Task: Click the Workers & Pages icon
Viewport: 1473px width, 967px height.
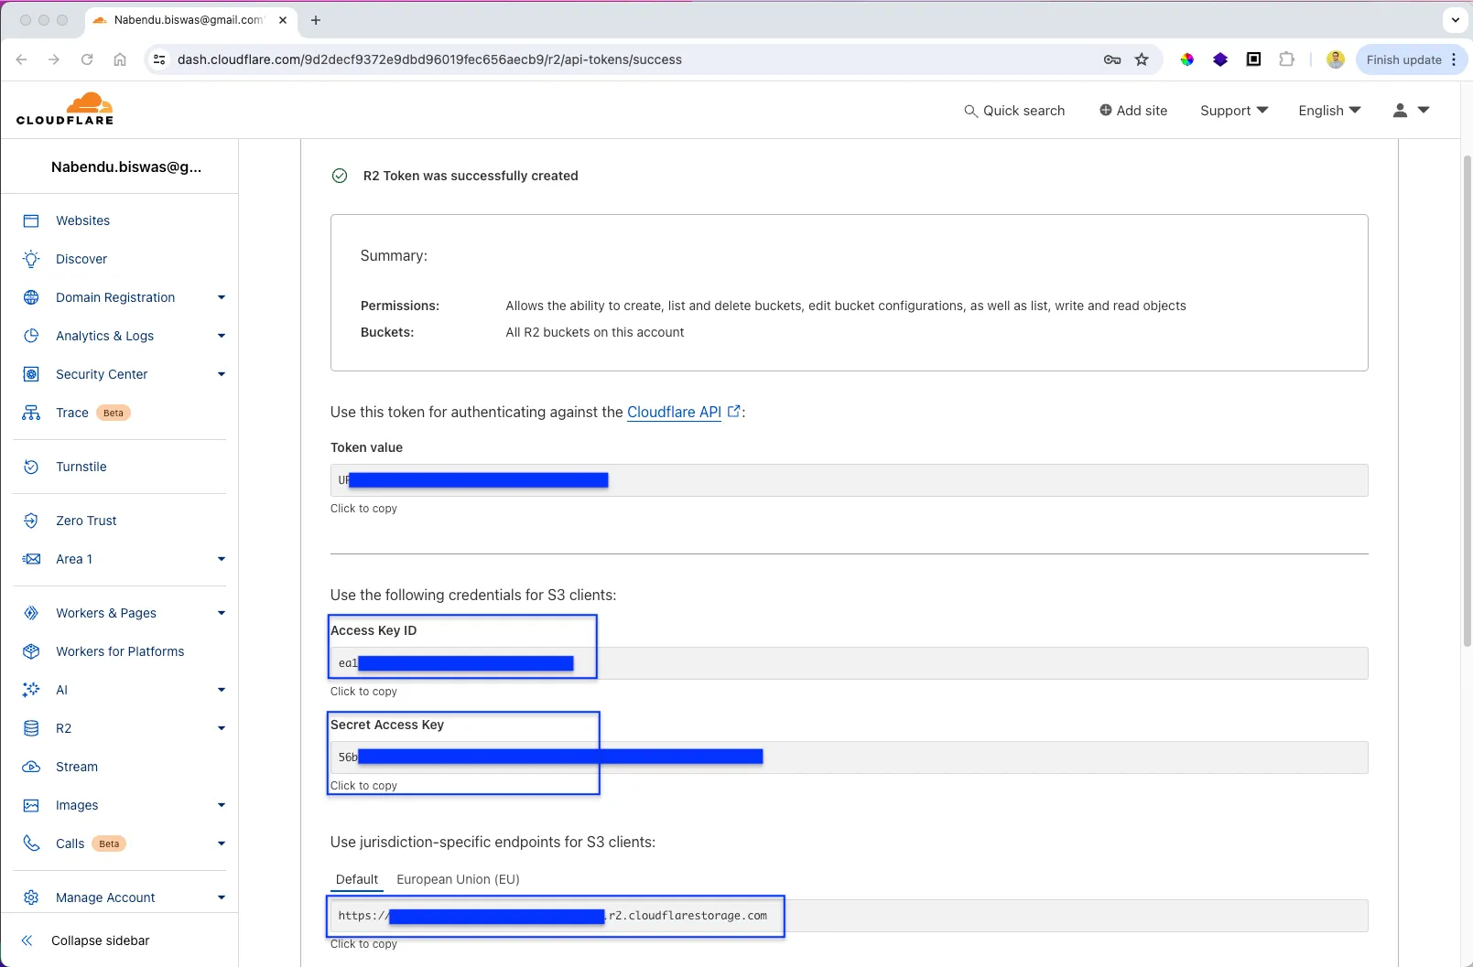Action: (x=31, y=613)
